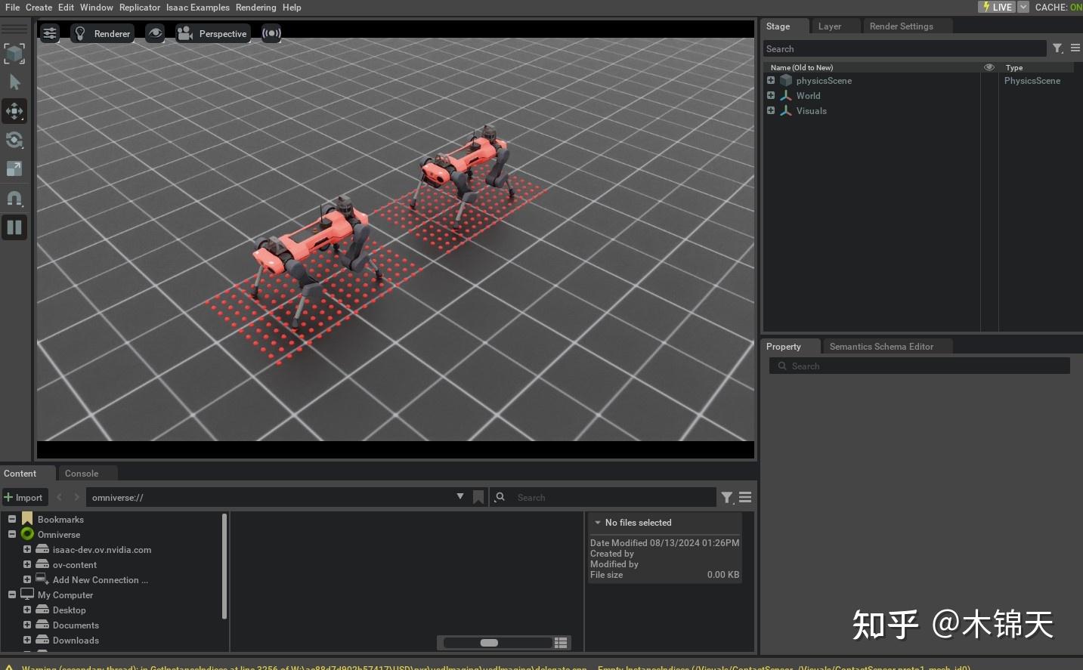Screen dimensions: 1083x670
Task: Select the arrow Select tool
Action: pyautogui.click(x=14, y=82)
